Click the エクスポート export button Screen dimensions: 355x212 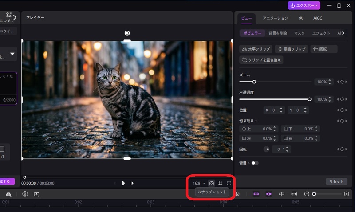coord(304,5)
